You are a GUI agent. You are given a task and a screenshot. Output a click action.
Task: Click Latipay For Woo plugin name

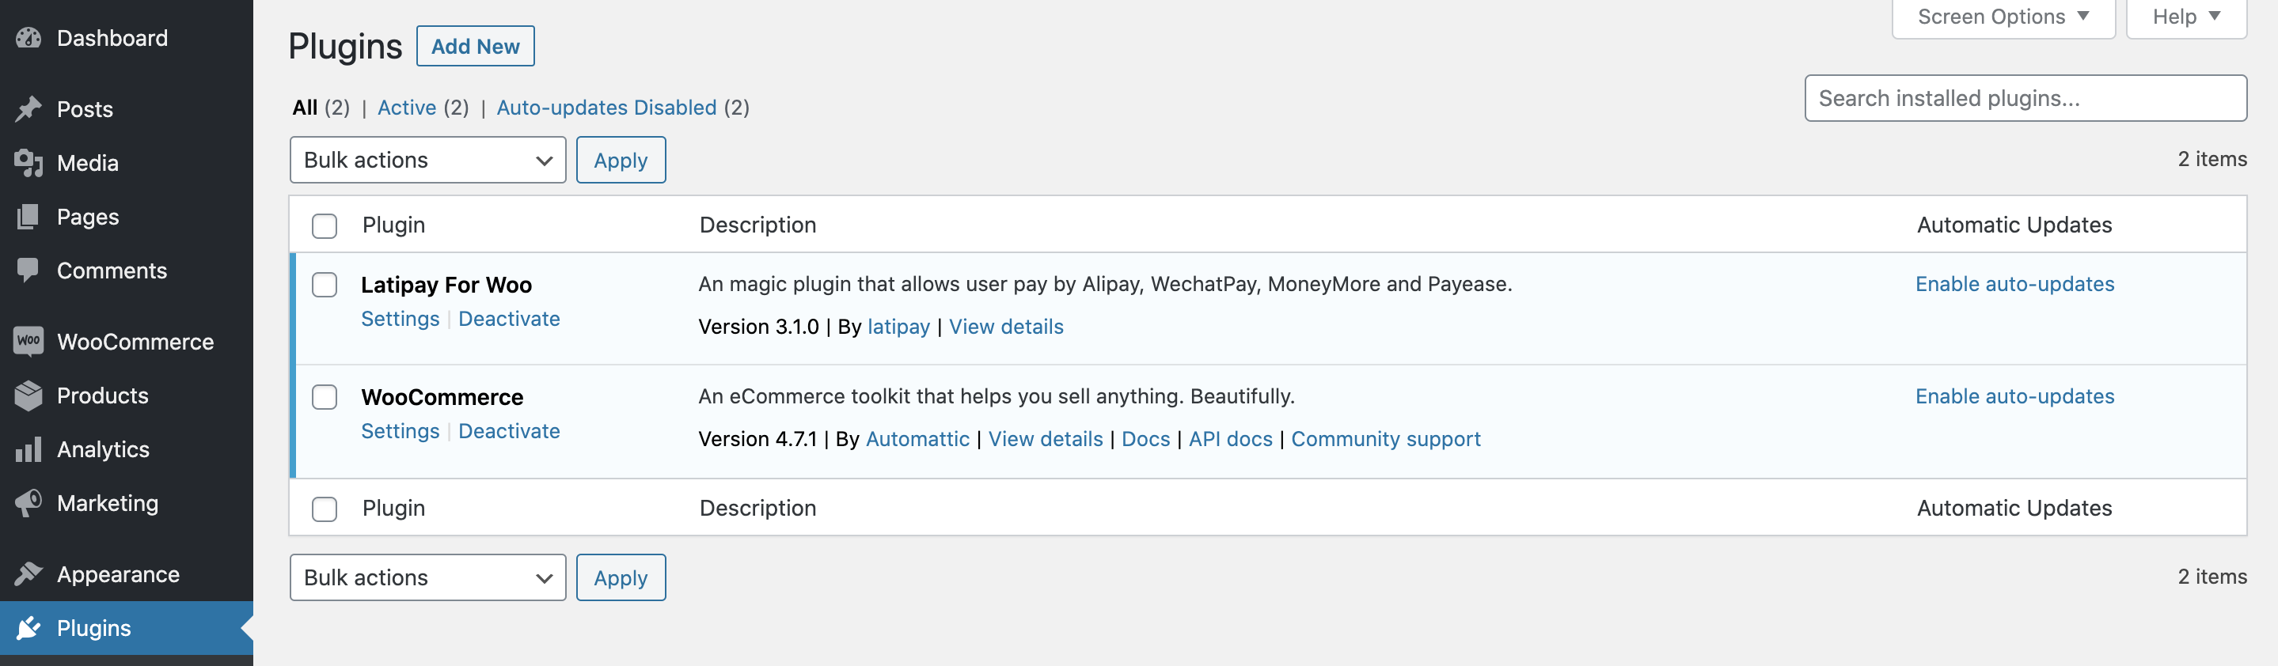446,285
